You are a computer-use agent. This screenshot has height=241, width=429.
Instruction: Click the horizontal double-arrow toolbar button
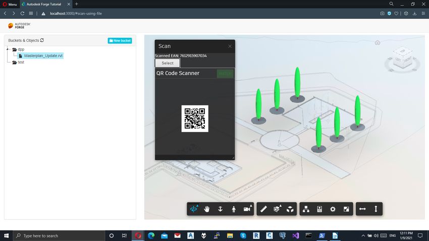[362, 209]
